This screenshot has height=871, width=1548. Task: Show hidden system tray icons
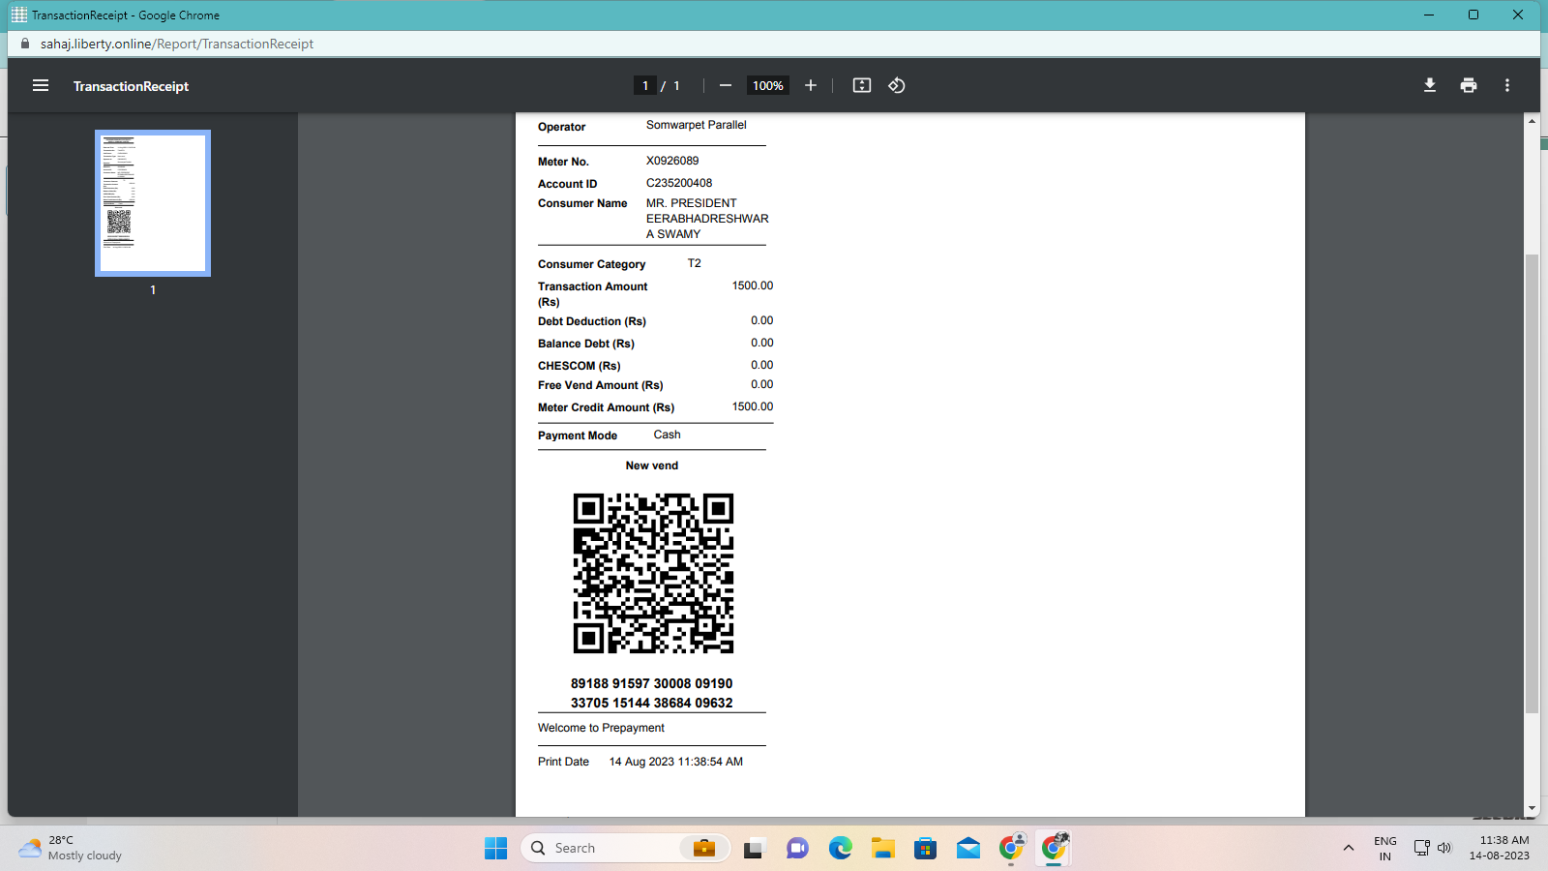(1348, 848)
